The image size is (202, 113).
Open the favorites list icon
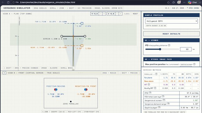point(174,2)
